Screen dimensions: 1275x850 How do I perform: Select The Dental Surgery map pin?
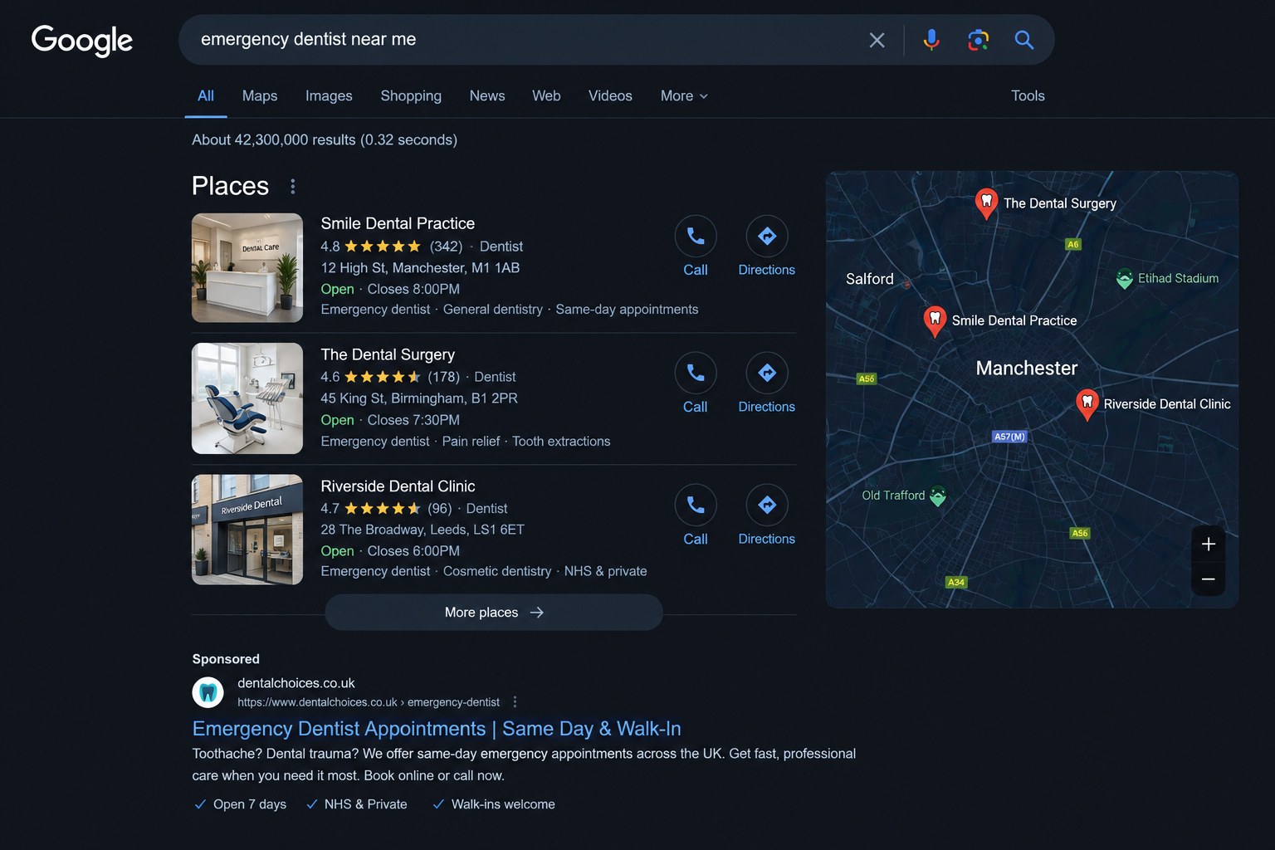click(x=986, y=202)
